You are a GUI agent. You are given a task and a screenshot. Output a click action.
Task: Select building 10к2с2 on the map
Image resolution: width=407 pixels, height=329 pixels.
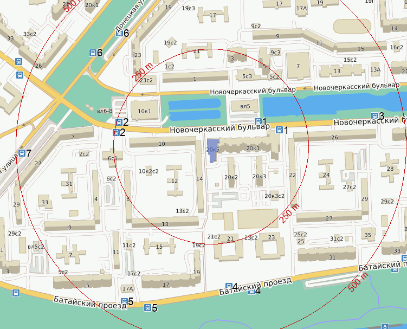click(148, 171)
